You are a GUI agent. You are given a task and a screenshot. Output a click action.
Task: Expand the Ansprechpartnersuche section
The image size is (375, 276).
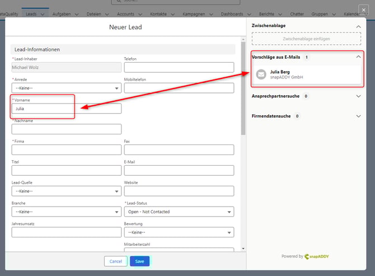coord(358,96)
